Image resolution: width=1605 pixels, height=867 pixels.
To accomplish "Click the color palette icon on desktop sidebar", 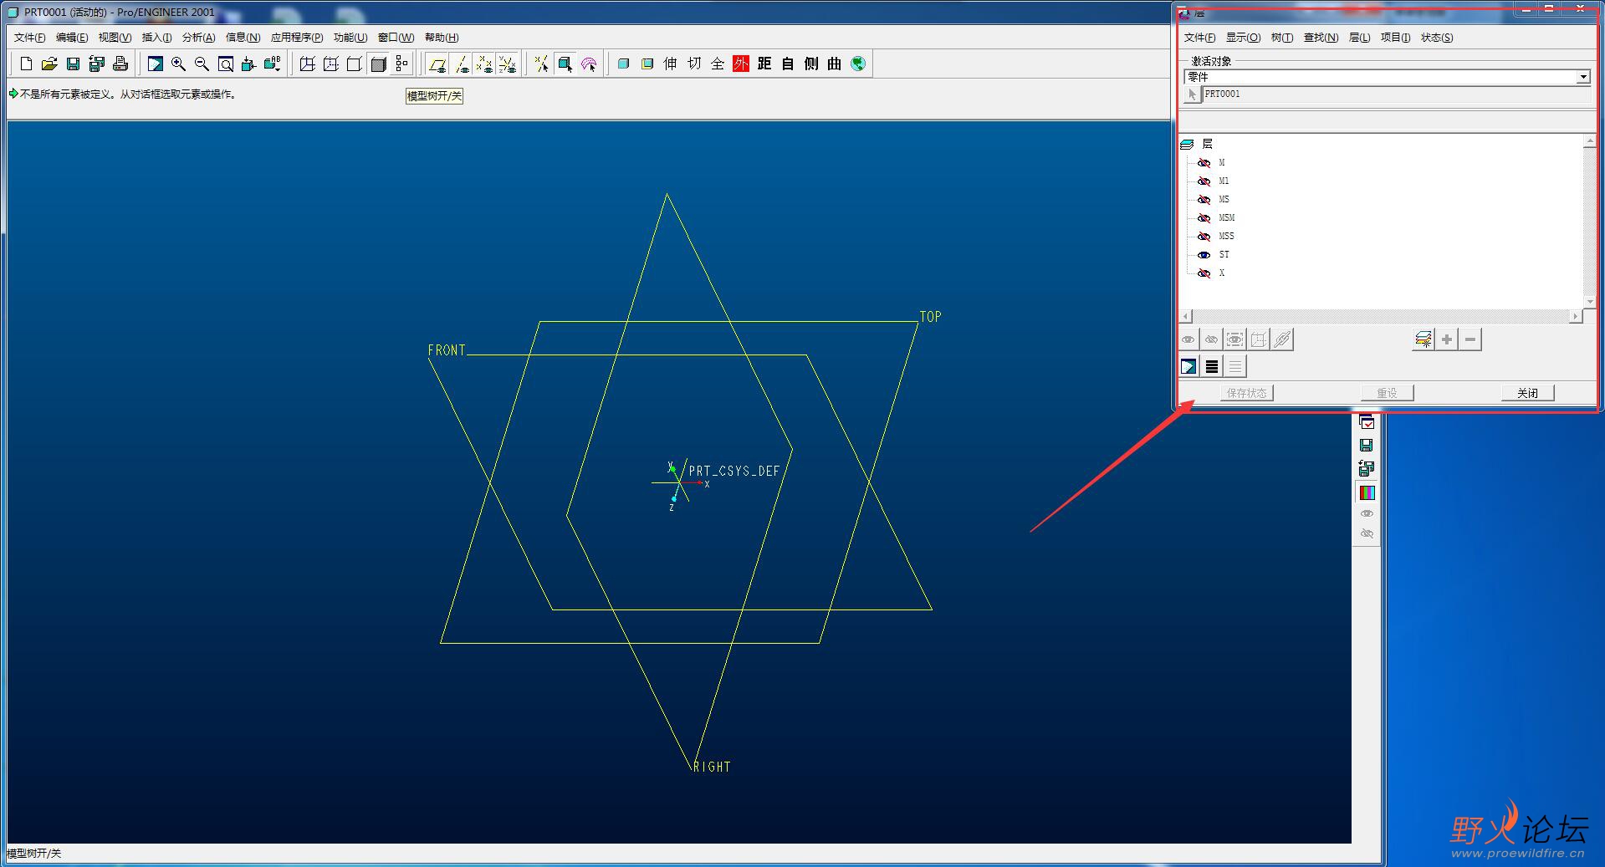I will click(1367, 492).
